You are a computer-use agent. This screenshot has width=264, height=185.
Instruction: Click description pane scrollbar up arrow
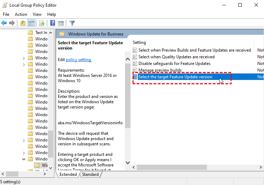pos(128,59)
